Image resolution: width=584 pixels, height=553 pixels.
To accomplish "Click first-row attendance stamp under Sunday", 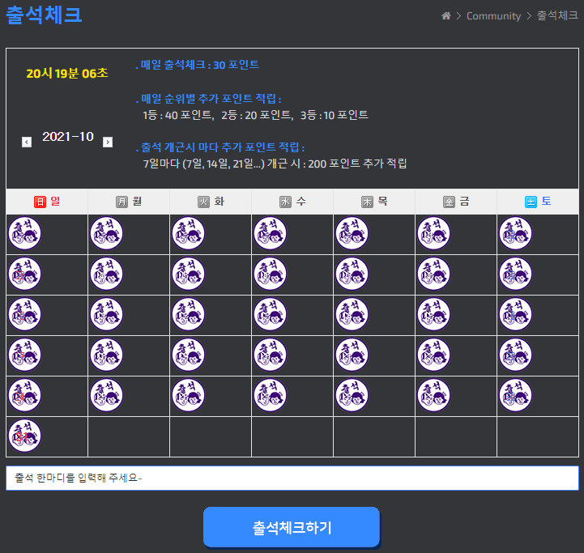I will coord(24,233).
